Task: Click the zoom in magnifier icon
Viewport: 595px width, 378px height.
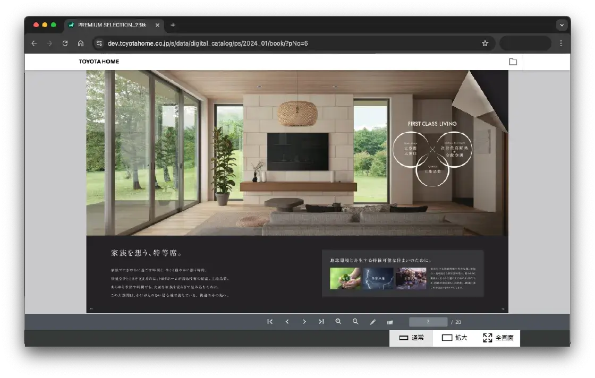Action: (338, 322)
